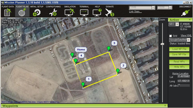Expand the Waypoints panel
The height and width of the screenshot is (108, 193).
165,106
